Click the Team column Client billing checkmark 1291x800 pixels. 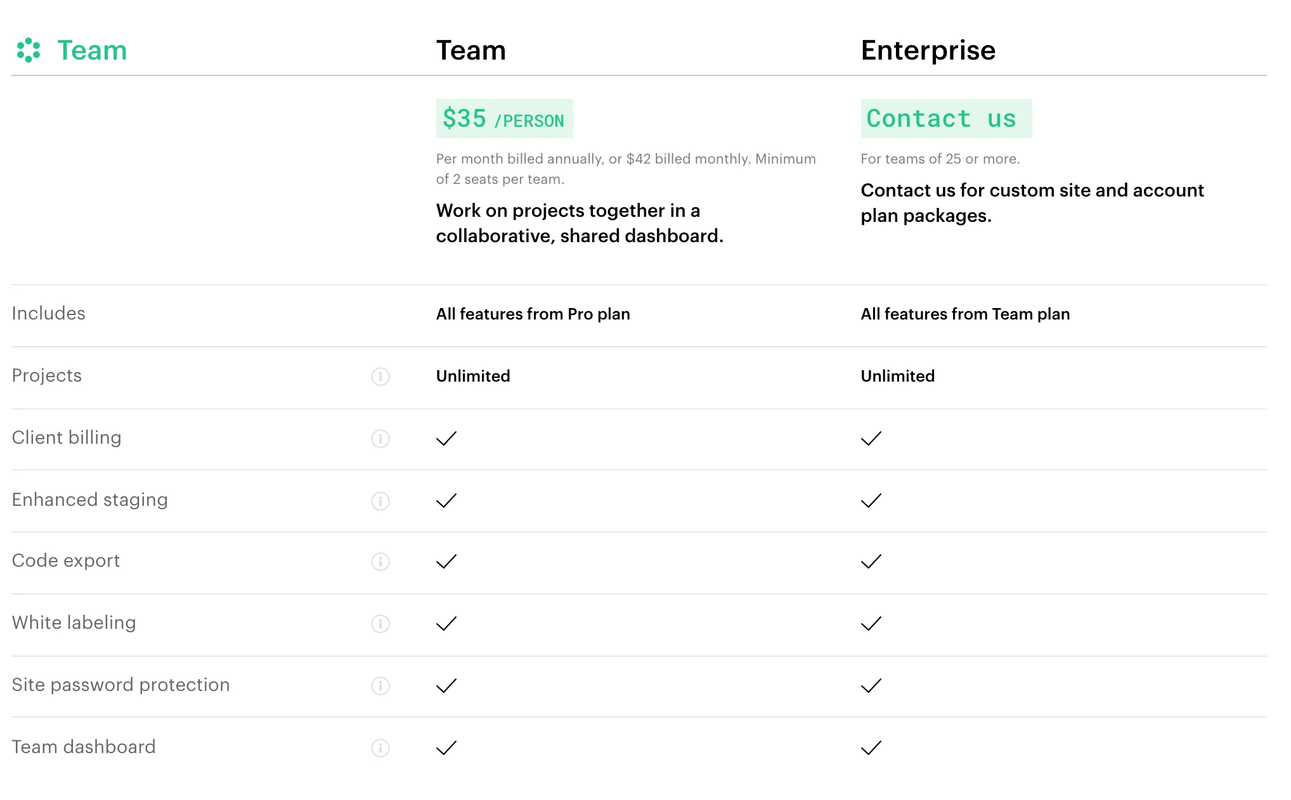coord(446,439)
